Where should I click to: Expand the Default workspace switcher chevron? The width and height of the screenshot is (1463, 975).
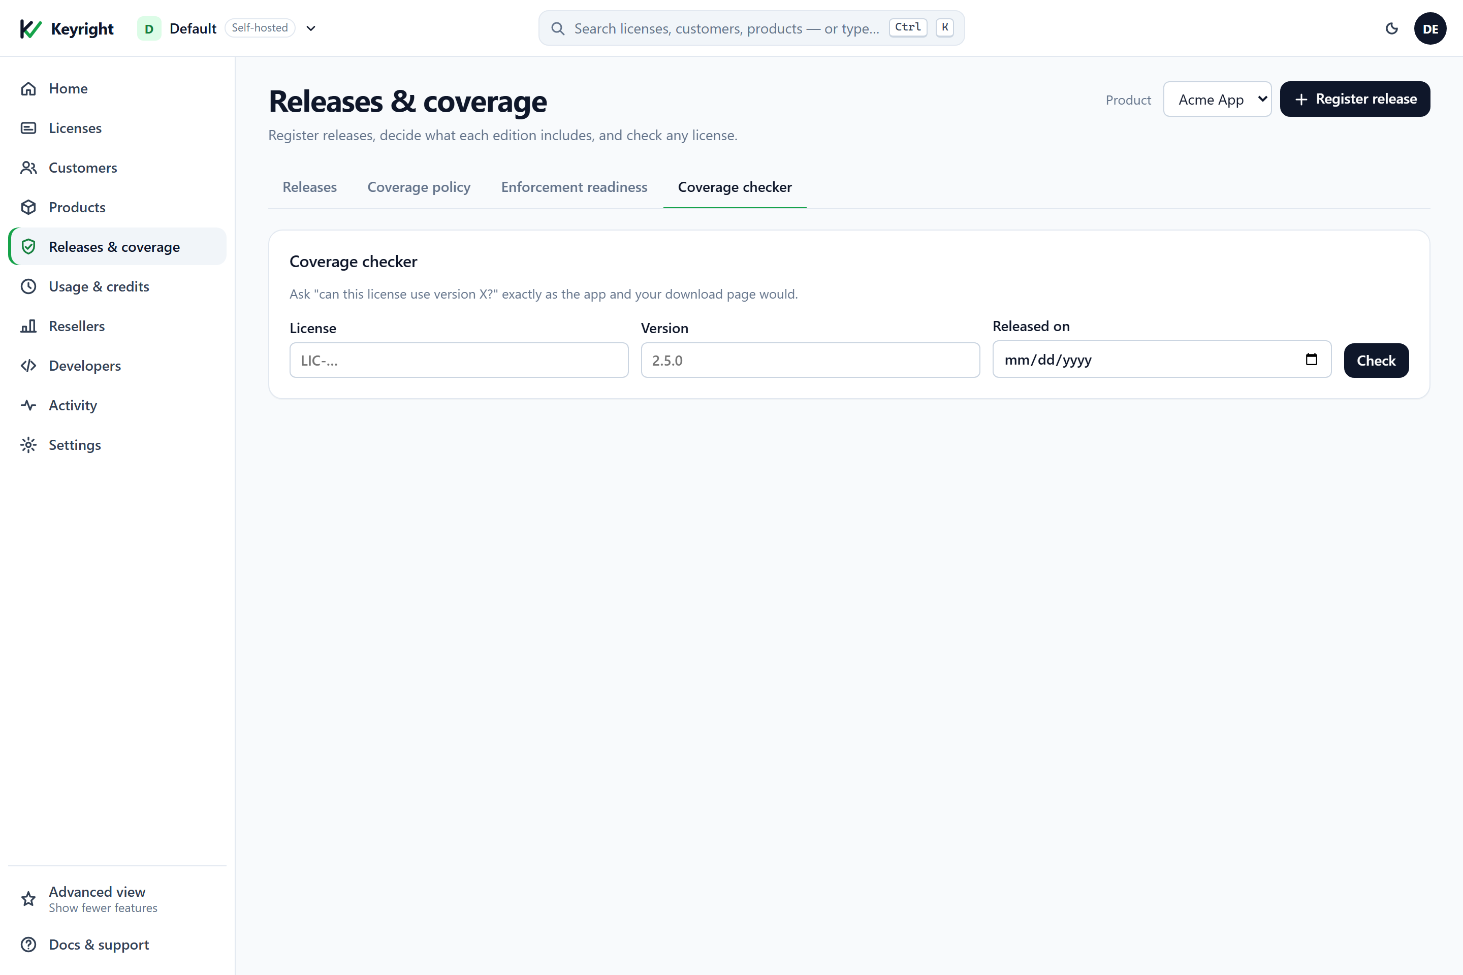[x=311, y=28]
